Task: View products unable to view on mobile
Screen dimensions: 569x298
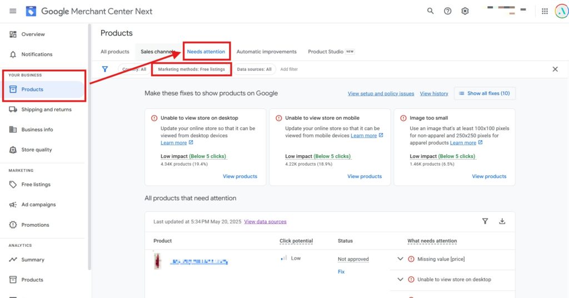Action: 365,176
